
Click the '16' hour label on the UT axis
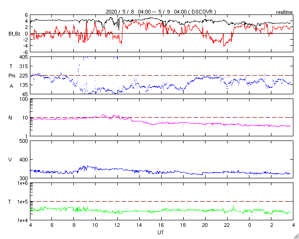[161, 225]
